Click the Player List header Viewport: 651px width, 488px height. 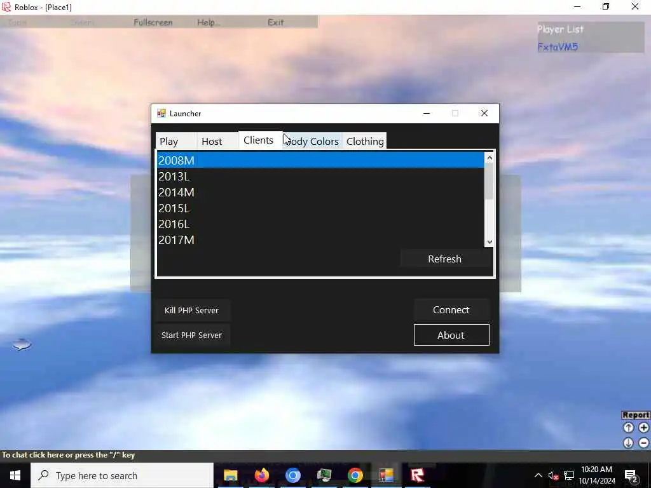click(x=561, y=29)
